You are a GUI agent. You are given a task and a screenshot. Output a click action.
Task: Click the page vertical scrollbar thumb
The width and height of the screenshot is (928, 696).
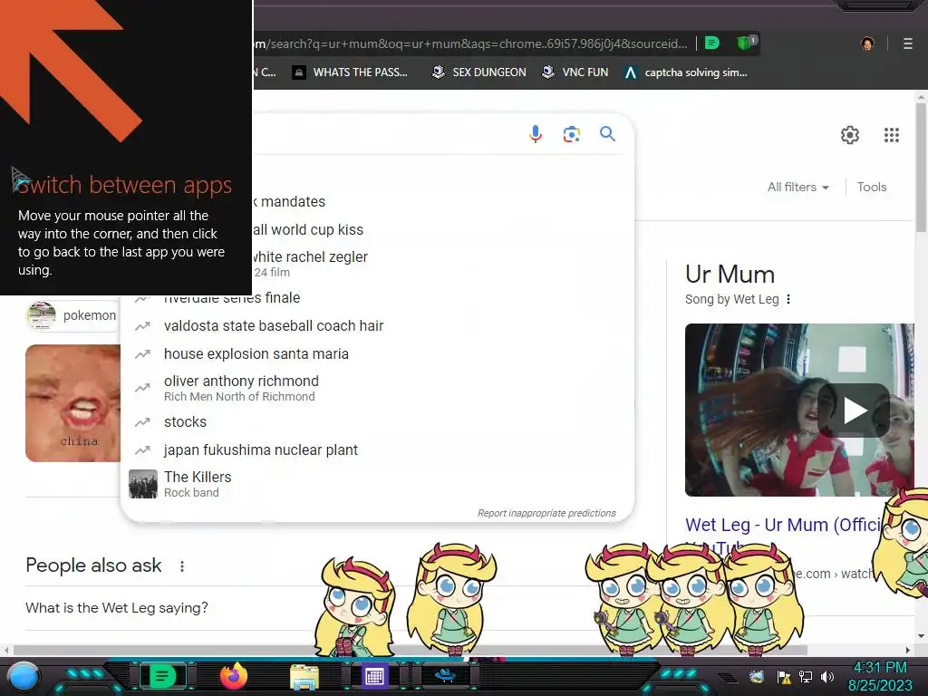(x=921, y=168)
